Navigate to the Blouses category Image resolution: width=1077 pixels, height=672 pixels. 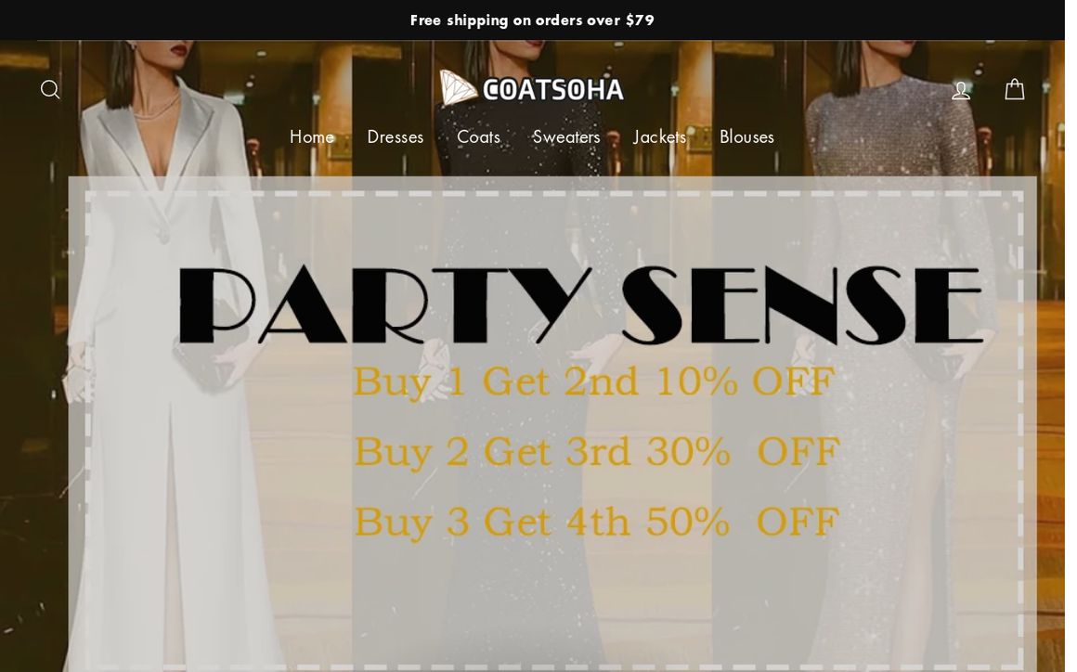(746, 136)
